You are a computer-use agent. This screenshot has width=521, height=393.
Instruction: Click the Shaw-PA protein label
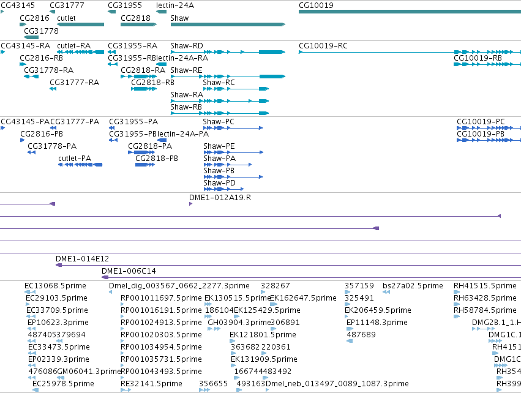tap(220, 159)
